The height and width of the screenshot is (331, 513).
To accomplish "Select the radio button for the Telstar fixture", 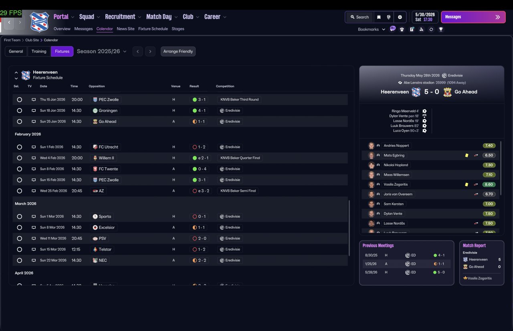I will [19, 249].
